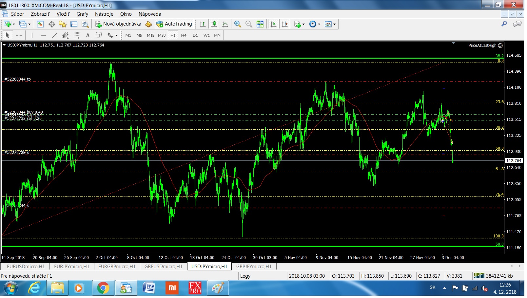This screenshot has width=527, height=298.
Task: Click the 38412/41 kb connection status
Action: click(493, 276)
